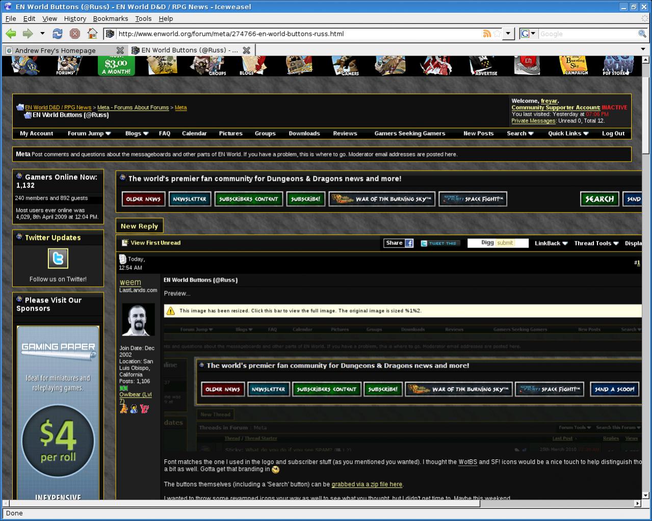Open the 'grabbed via a zip file here' link
The image size is (652, 521).
pos(367,484)
